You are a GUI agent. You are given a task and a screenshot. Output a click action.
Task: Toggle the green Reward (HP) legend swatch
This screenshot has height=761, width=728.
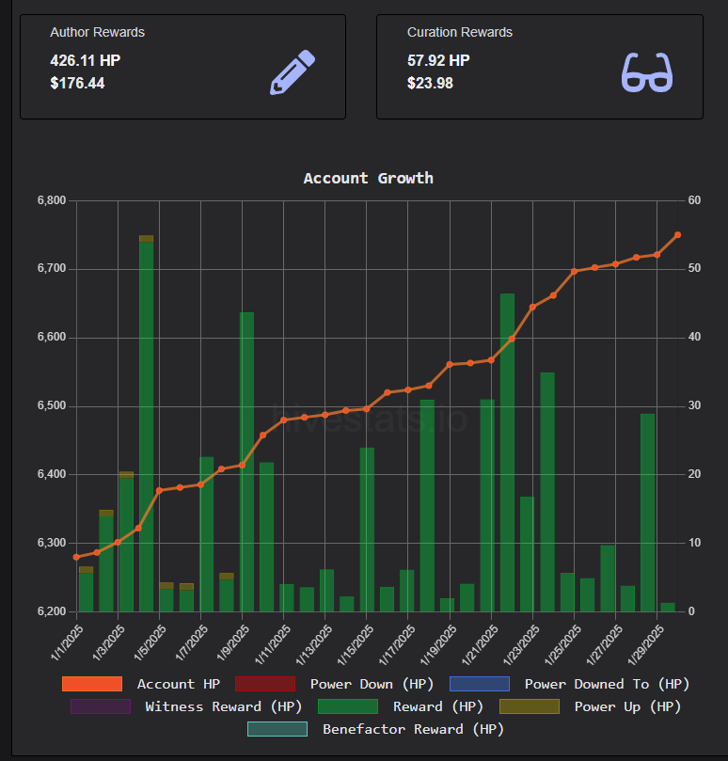pyautogui.click(x=348, y=706)
